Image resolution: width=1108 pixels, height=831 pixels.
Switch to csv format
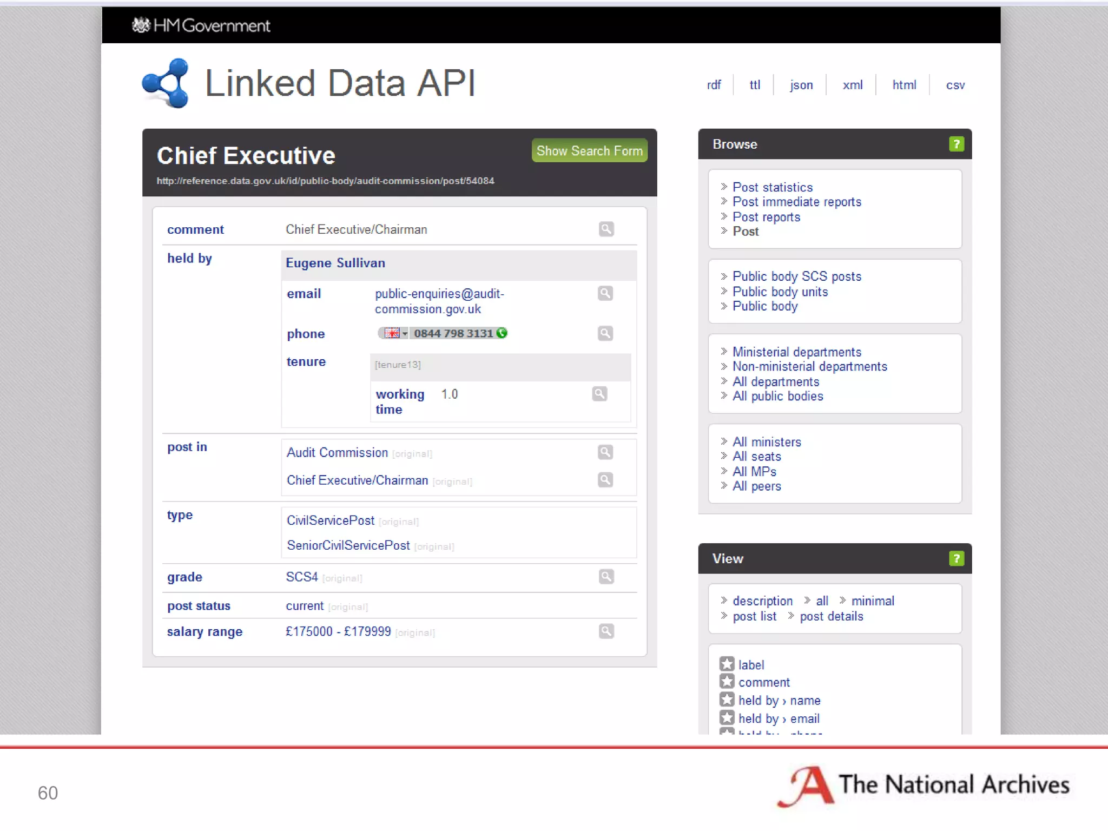pos(955,85)
